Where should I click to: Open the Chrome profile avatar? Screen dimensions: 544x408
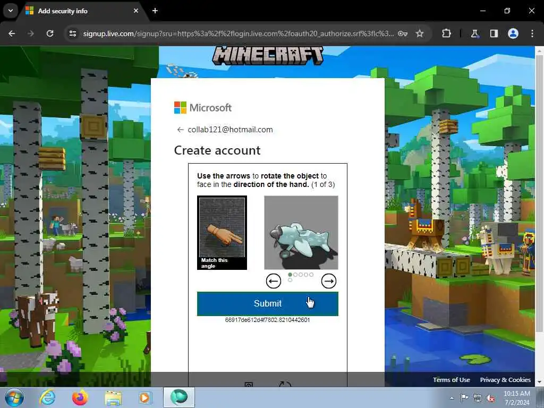tap(513, 33)
